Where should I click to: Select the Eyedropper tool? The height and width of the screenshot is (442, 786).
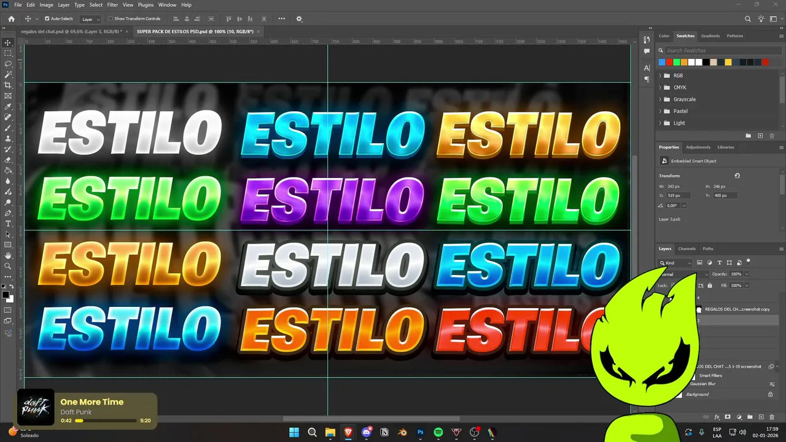pos(8,106)
